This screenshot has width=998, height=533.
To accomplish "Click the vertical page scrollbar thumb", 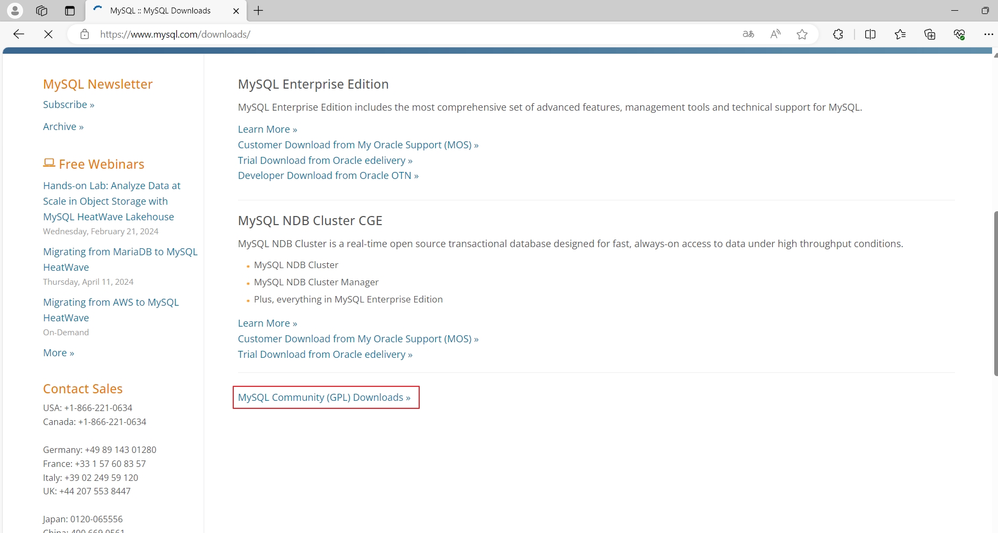I will tap(995, 293).
